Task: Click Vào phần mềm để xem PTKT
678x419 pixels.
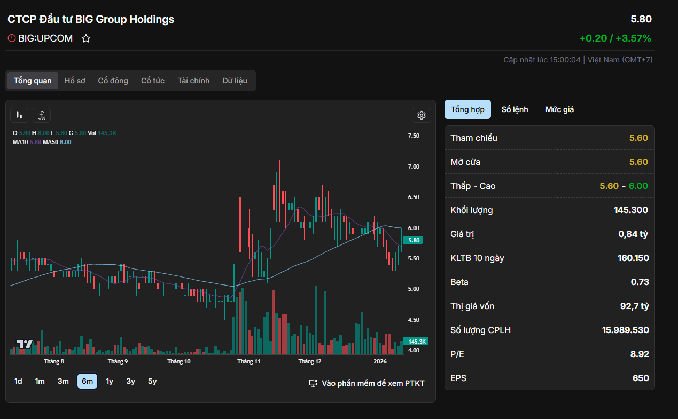Action: click(x=373, y=383)
